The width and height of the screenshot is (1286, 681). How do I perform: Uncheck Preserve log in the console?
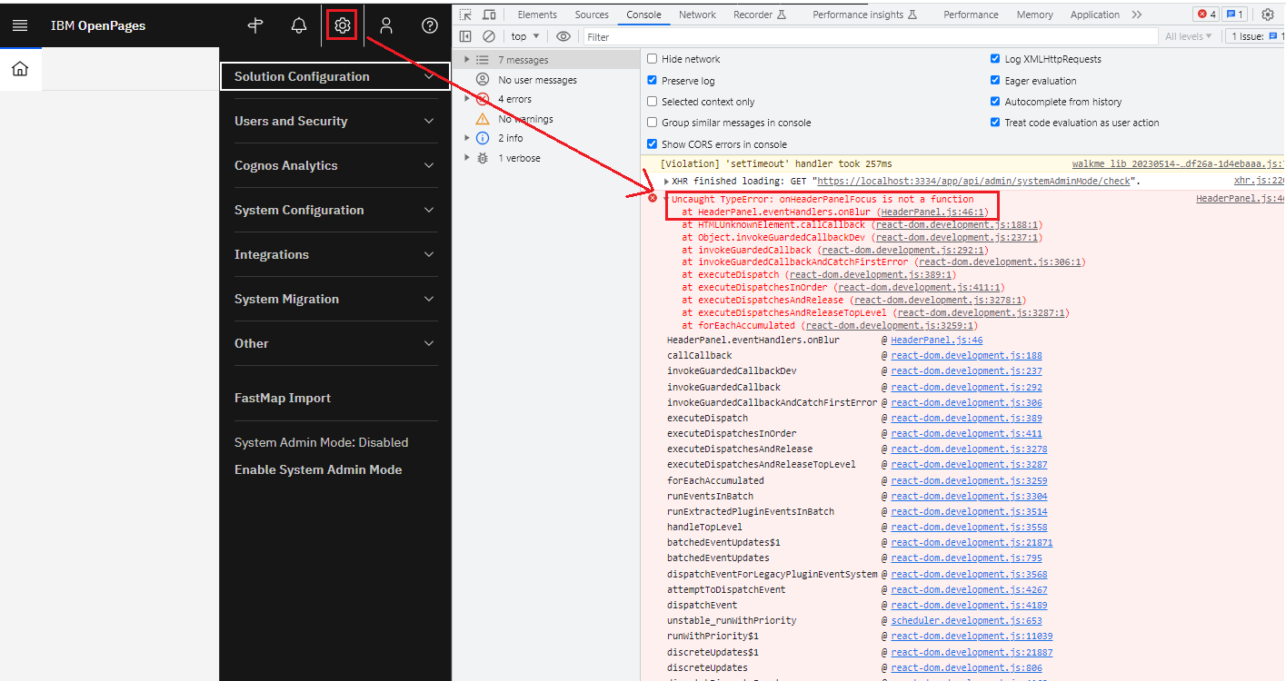point(651,79)
